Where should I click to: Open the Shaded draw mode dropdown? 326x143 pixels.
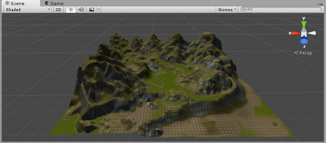pyautogui.click(x=27, y=9)
